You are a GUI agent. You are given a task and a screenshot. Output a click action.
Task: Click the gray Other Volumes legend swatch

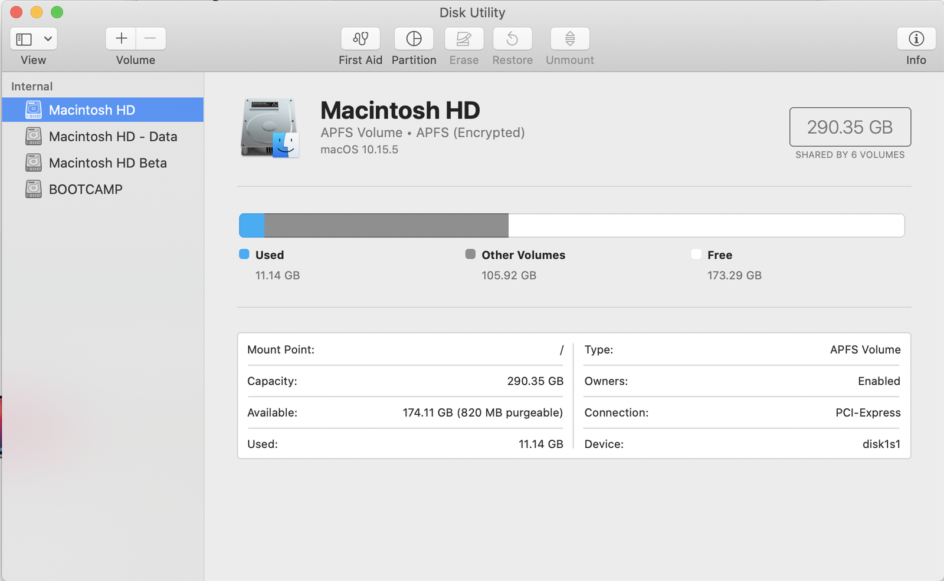470,254
